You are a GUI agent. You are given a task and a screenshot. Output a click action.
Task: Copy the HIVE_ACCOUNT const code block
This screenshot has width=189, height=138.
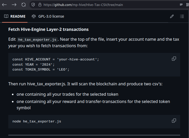coord(174,59)
